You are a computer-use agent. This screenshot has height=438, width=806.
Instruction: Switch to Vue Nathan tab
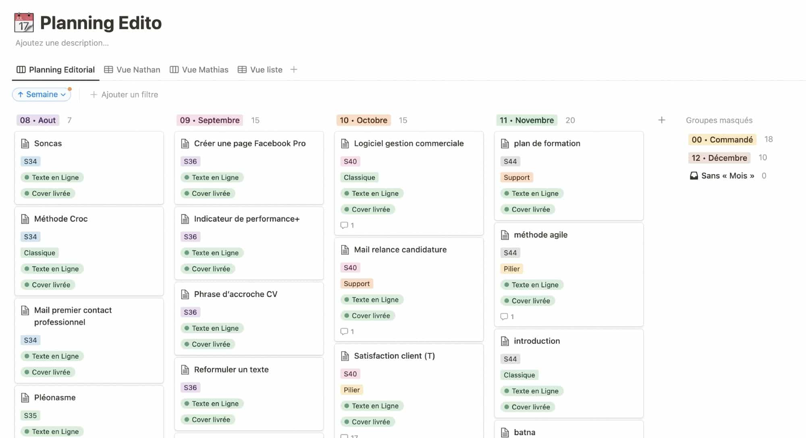point(132,70)
